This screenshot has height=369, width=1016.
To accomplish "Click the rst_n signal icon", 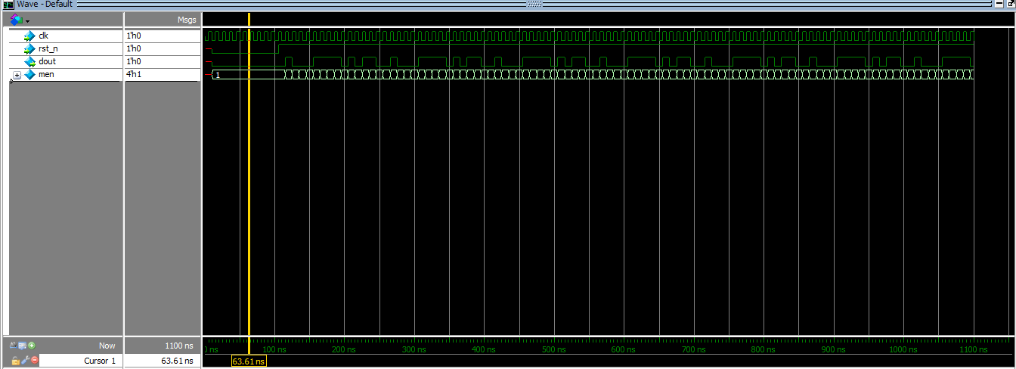I will [x=29, y=48].
